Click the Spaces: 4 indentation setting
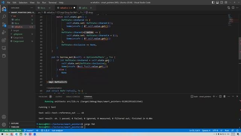The width and height of the screenshot is (241, 136). [x=206, y=130]
